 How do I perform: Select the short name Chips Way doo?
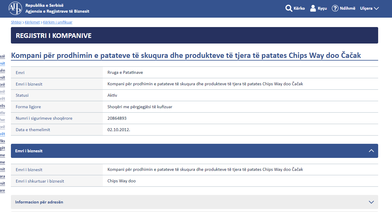122,181
